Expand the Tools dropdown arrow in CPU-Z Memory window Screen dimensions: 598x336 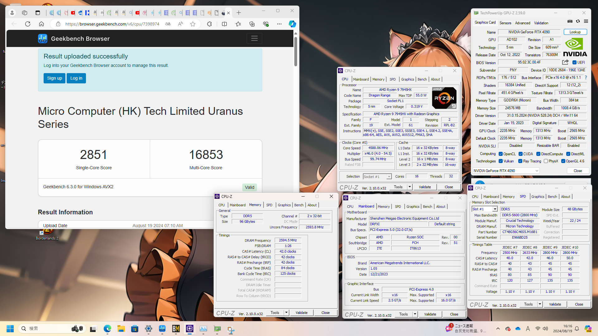coord(286,313)
